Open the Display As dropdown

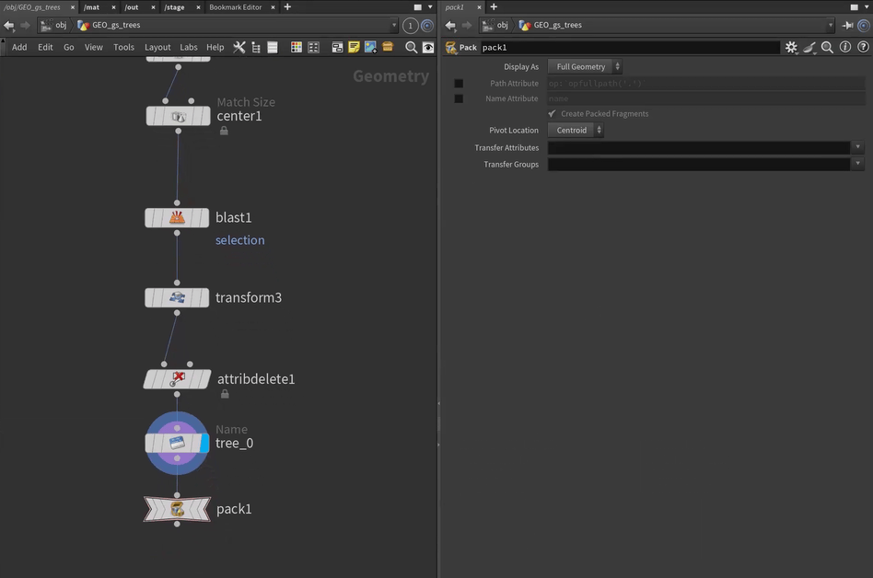click(x=585, y=67)
